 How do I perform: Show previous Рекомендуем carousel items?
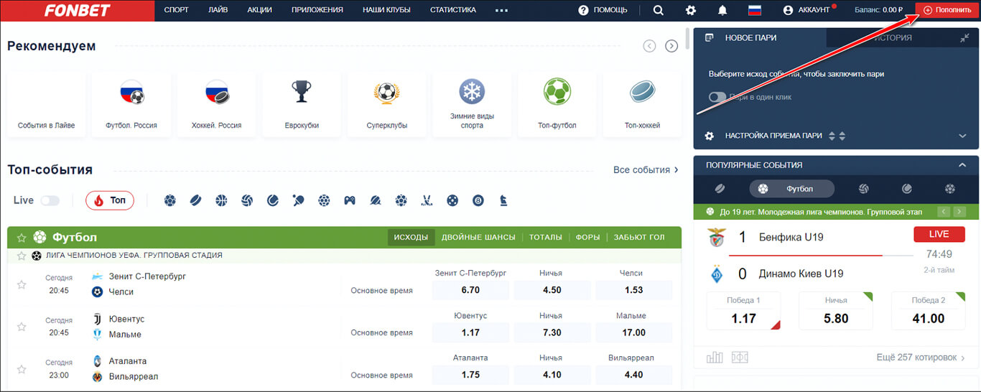pyautogui.click(x=649, y=46)
